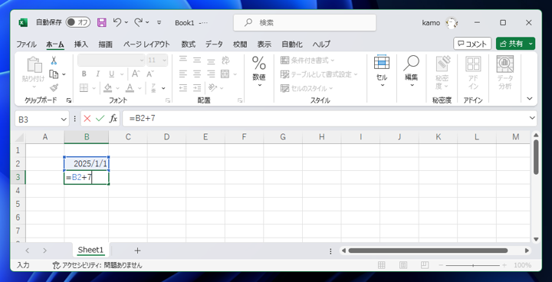This screenshot has height=282, width=552.
Task: Click the Decrease Indent icon
Action: tap(183, 87)
